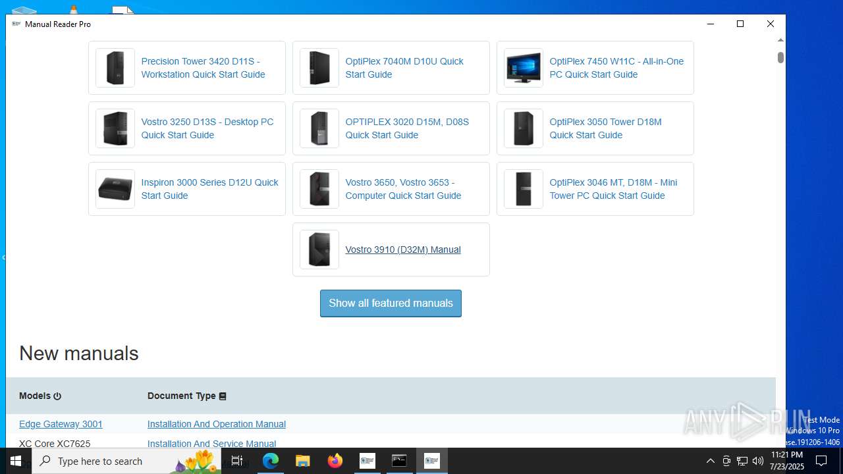
Task: Open OptiPlex 7040M D10U Quick Start Guide link
Action: [x=404, y=68]
